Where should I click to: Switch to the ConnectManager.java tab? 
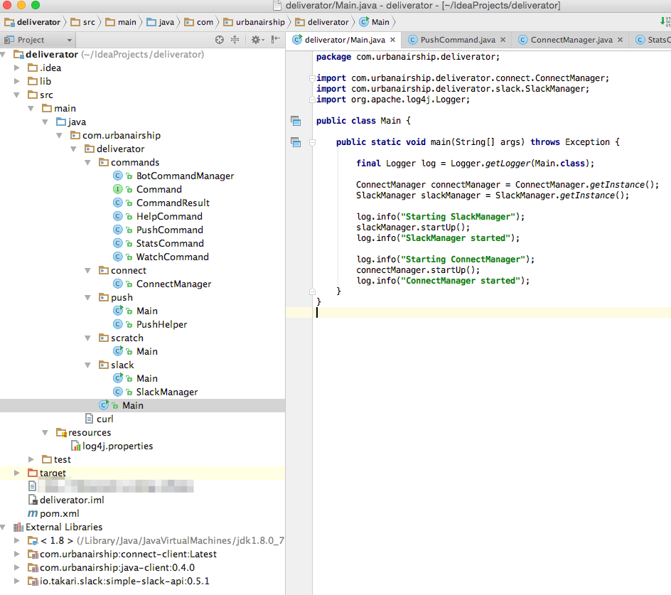[570, 41]
